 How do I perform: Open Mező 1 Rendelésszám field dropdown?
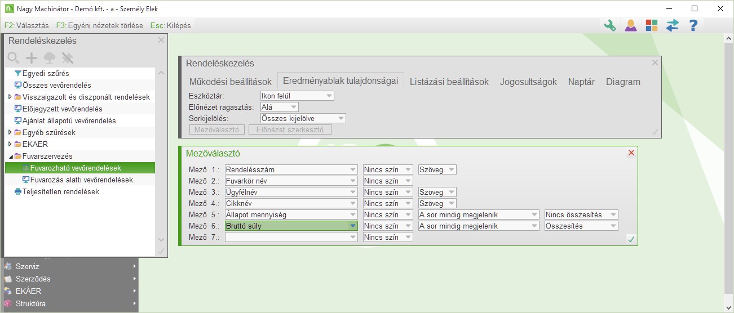pos(291,169)
